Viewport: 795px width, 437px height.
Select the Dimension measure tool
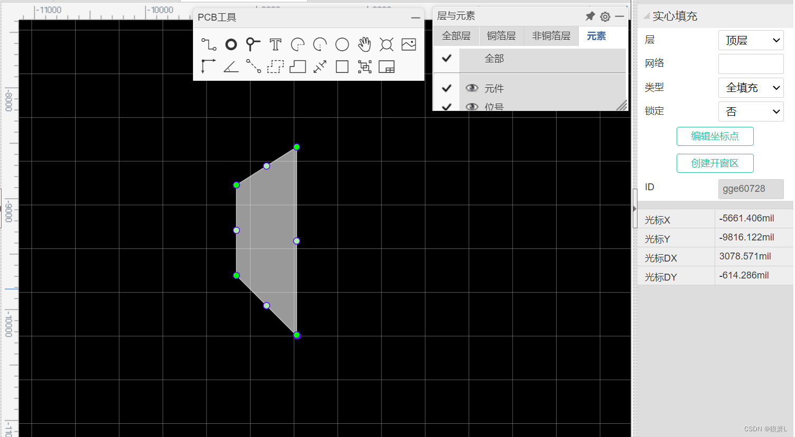click(x=320, y=67)
